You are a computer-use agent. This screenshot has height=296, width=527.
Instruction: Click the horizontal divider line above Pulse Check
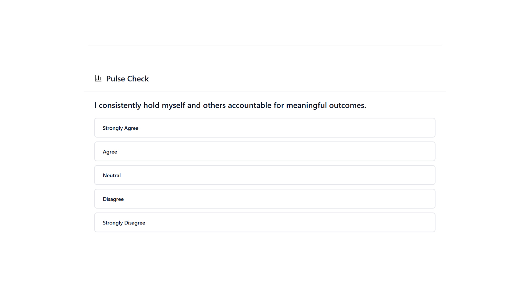(265, 45)
